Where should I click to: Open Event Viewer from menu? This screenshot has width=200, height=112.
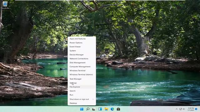coord(82,47)
